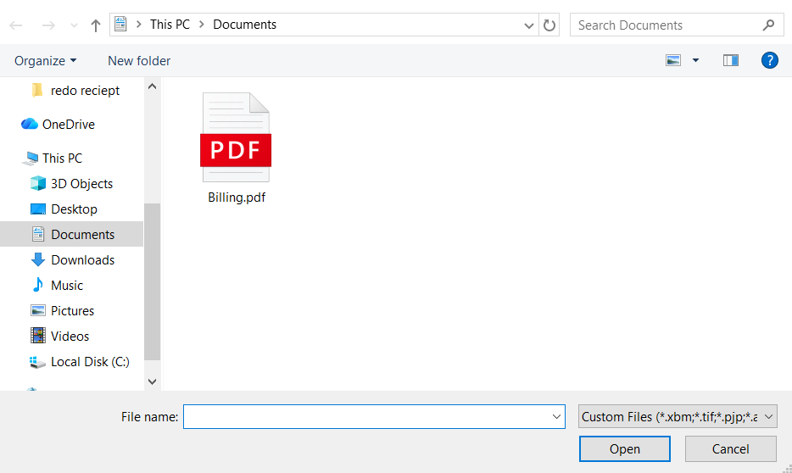Click the This PC computer icon
Viewport: 792px width, 473px height.
pyautogui.click(x=31, y=158)
